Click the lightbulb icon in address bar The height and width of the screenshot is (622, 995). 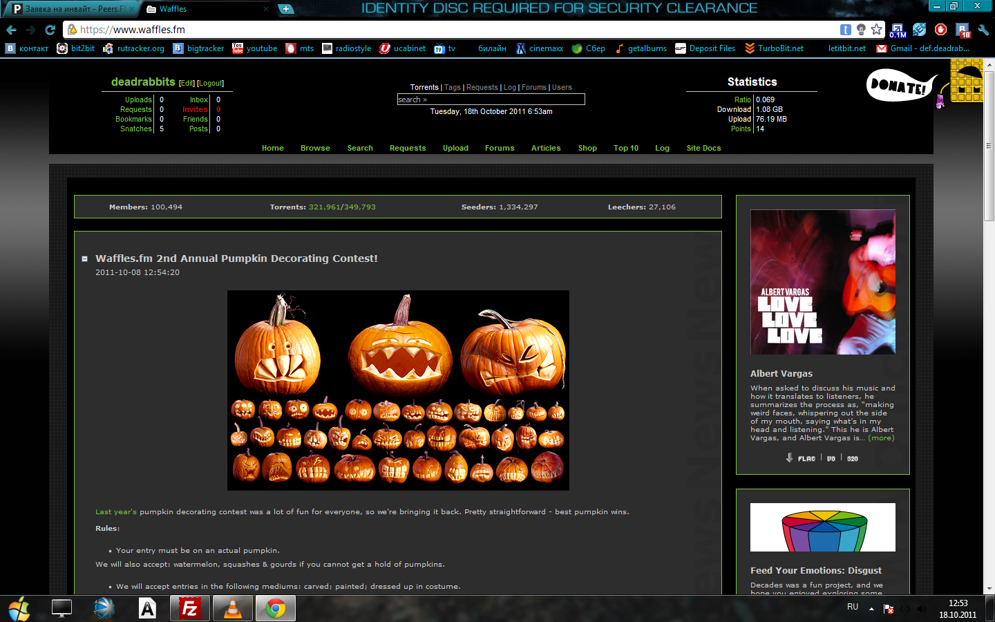coord(861,29)
